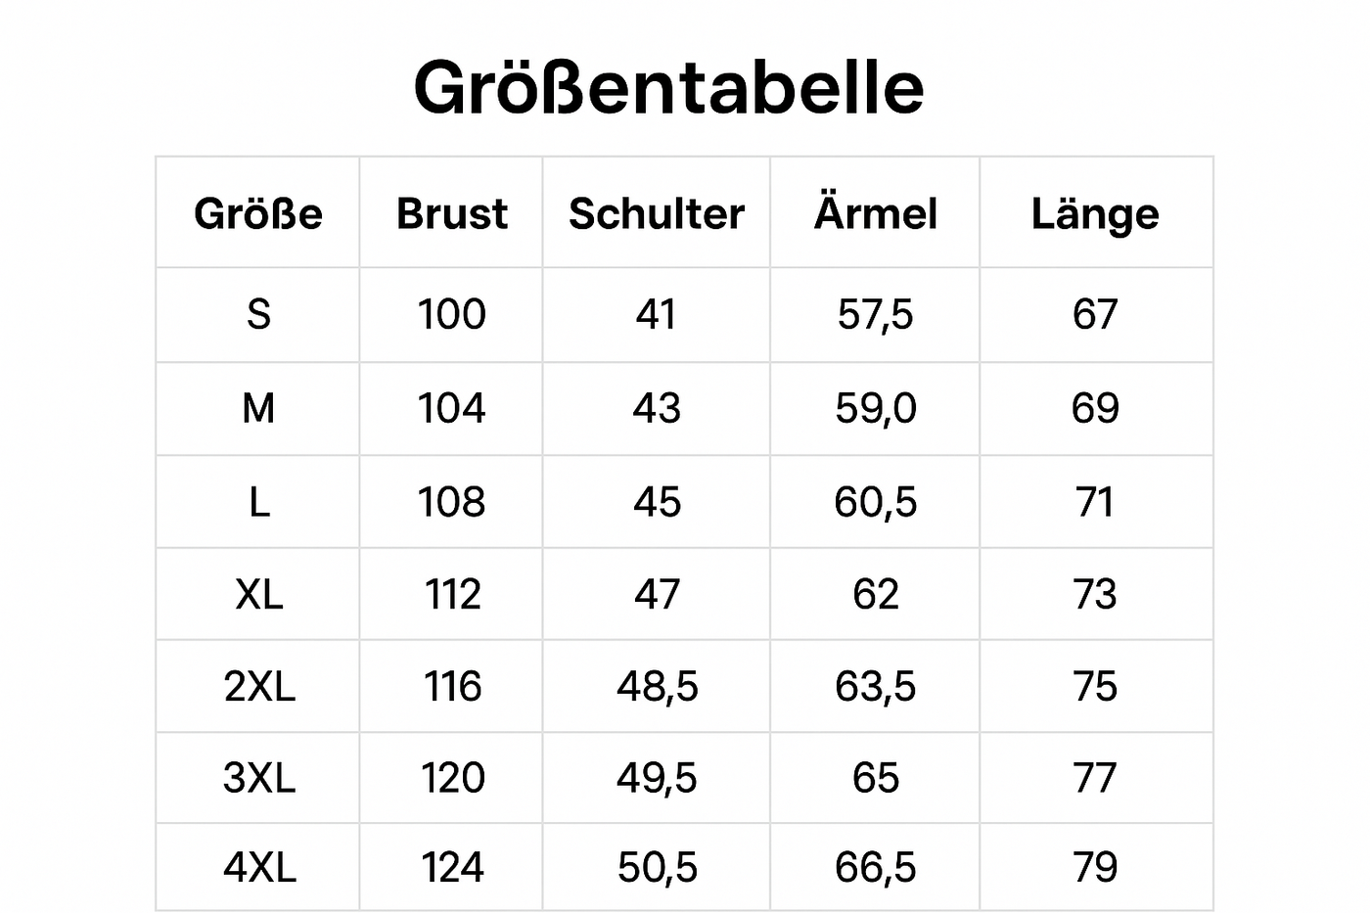Select the 4XL size row label
This screenshot has height=913, width=1370.
258,867
